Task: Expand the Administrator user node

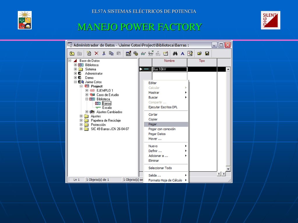Action: [75, 73]
